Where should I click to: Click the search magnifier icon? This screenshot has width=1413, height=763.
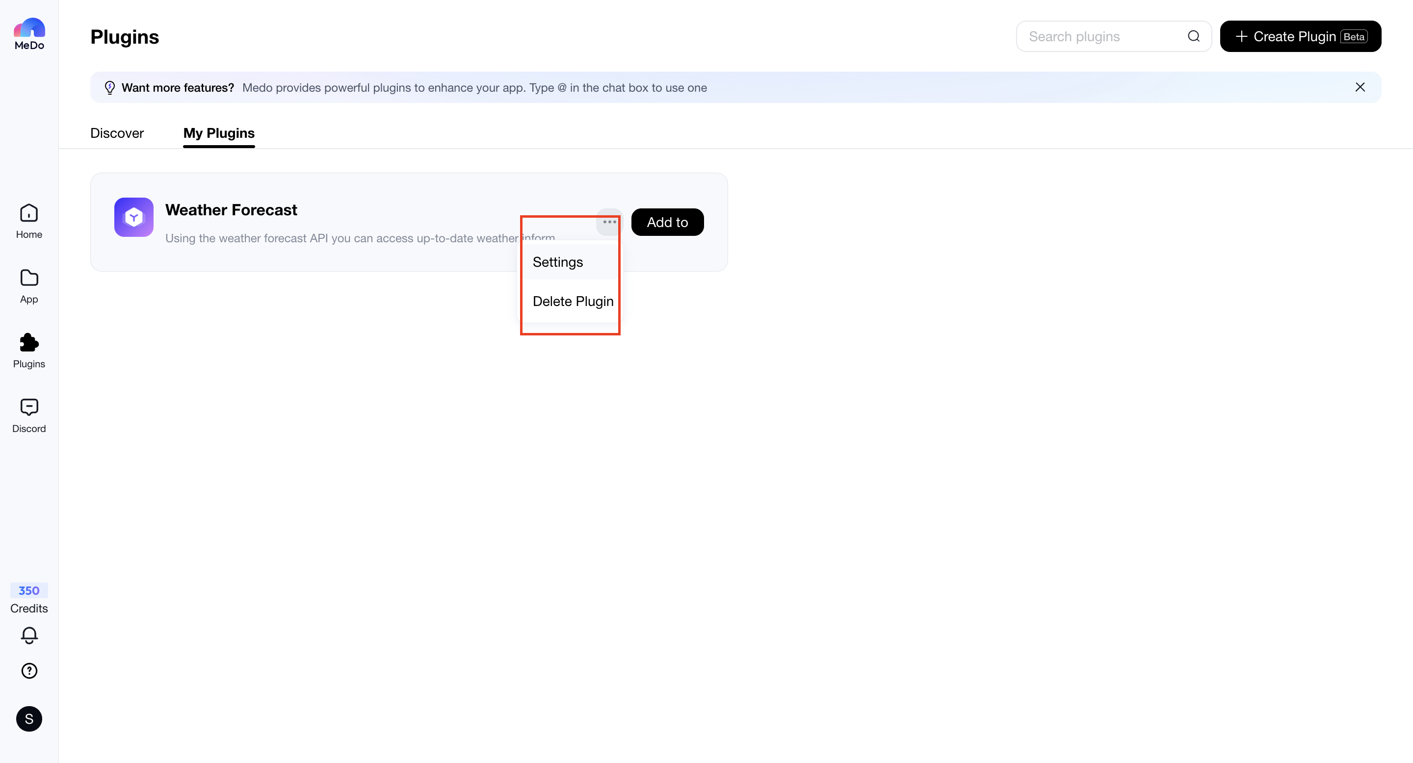[1194, 36]
